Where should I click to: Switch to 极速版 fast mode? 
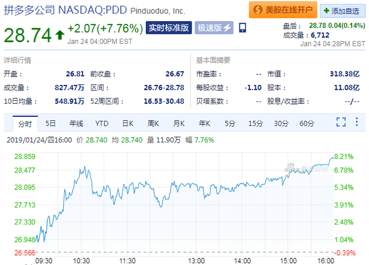[214, 29]
